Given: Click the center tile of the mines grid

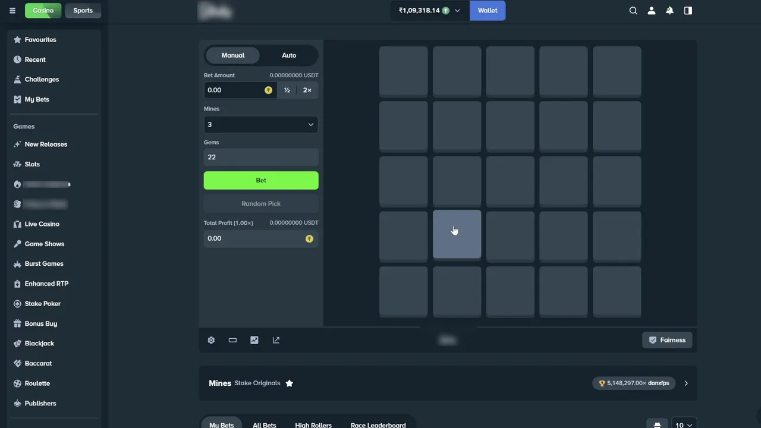Looking at the screenshot, I should pos(511,181).
